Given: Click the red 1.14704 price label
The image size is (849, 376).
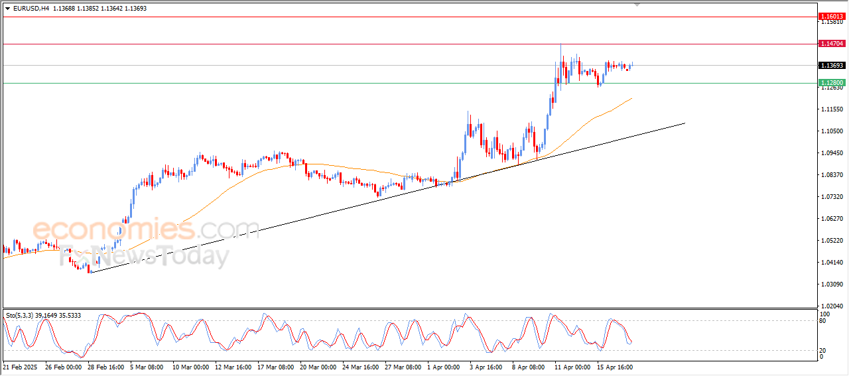Looking at the screenshot, I should tap(830, 44).
